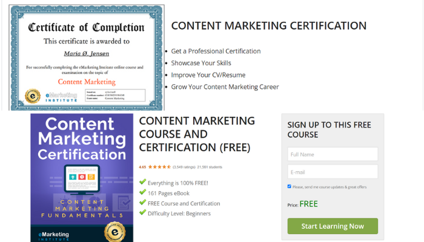Focus the E-mail input field
Image resolution: width=424 pixels, height=242 pixels.
(333, 172)
